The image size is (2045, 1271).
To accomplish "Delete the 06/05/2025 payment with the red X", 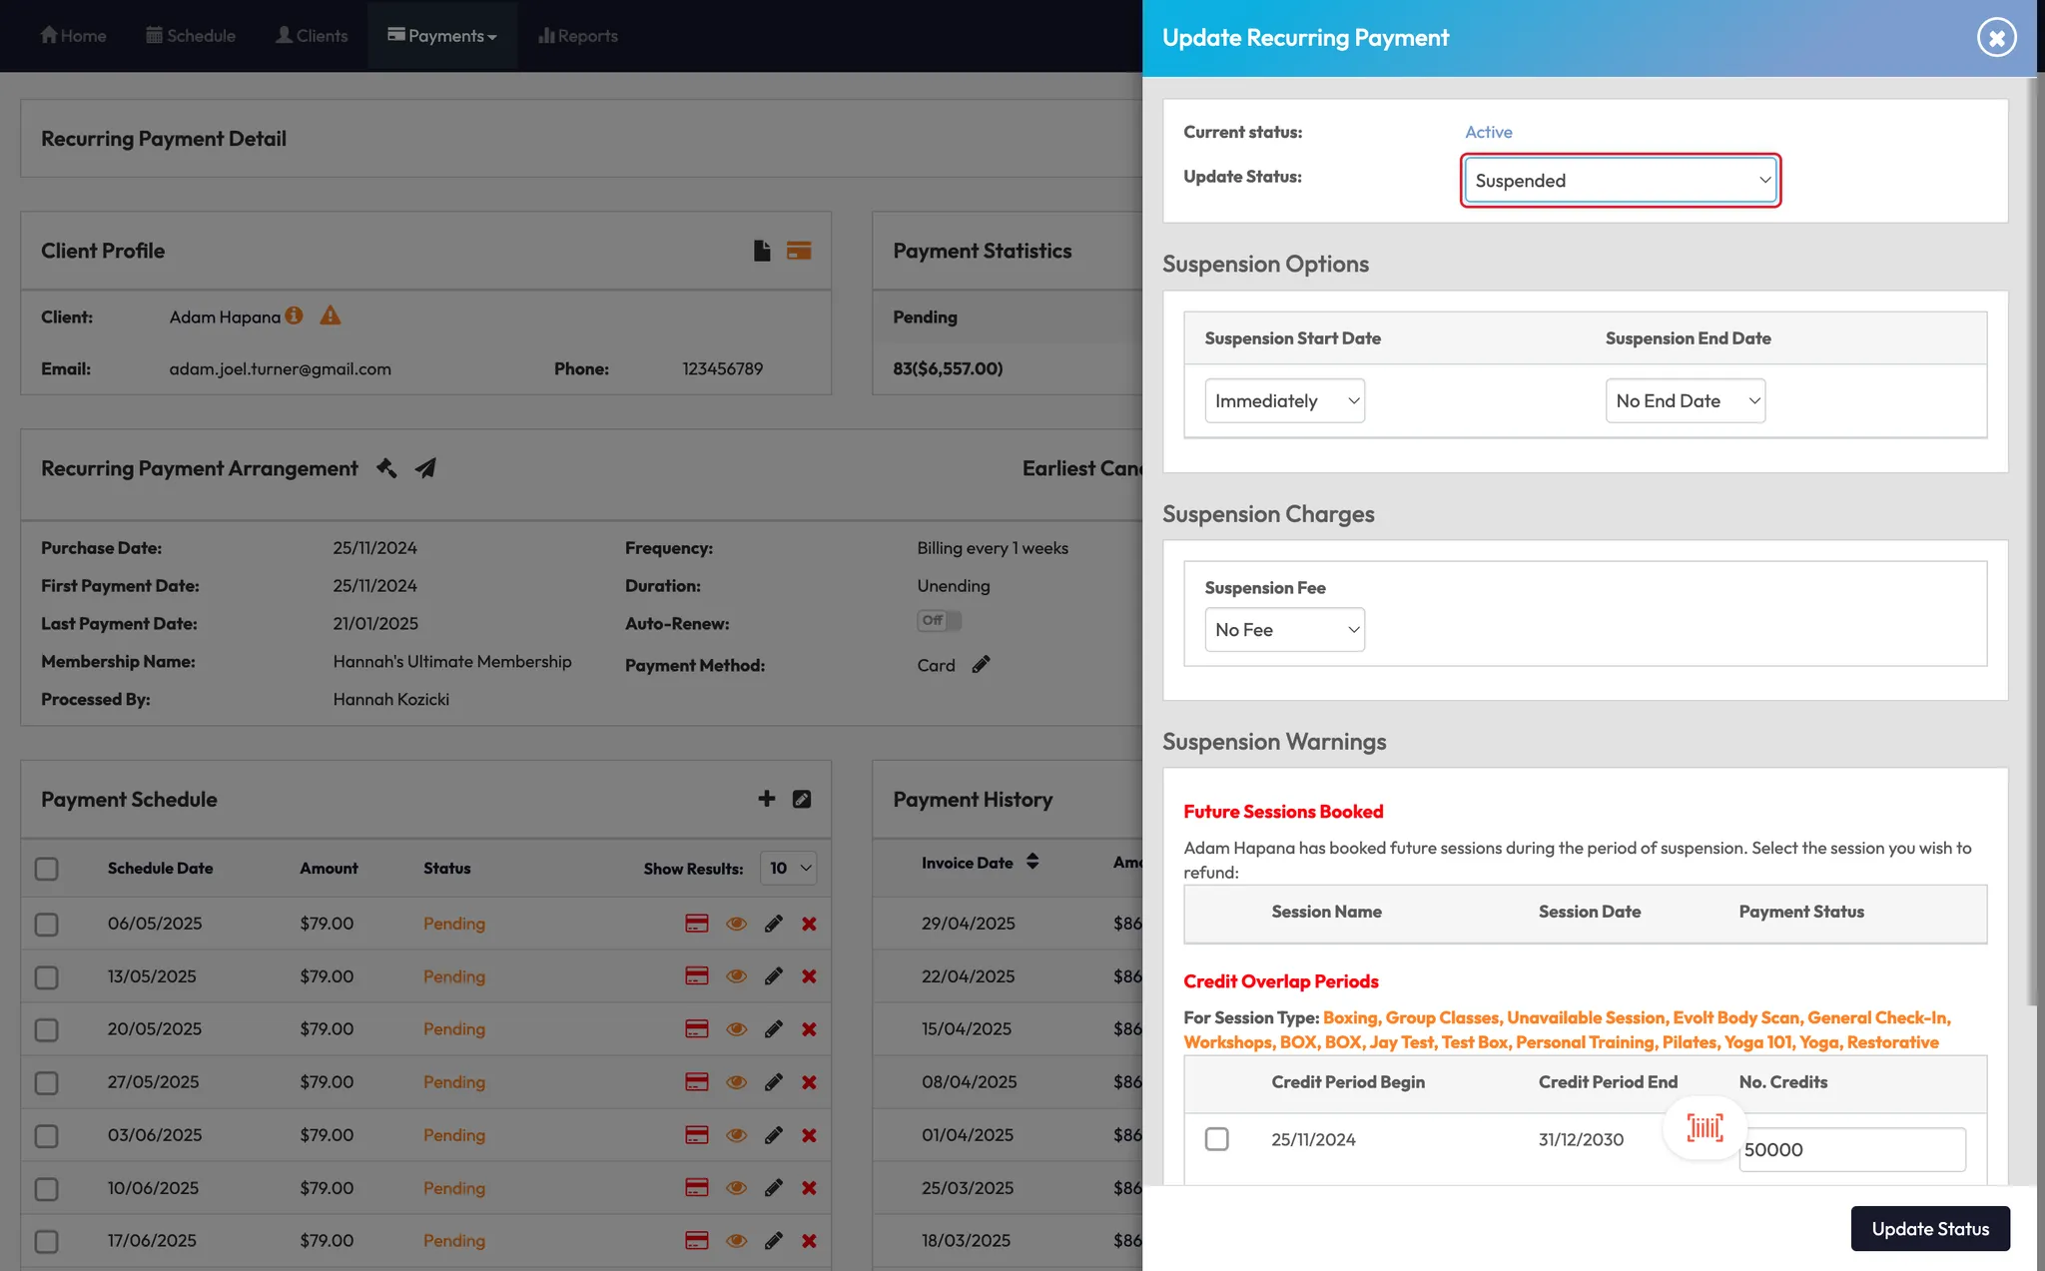I will (809, 924).
